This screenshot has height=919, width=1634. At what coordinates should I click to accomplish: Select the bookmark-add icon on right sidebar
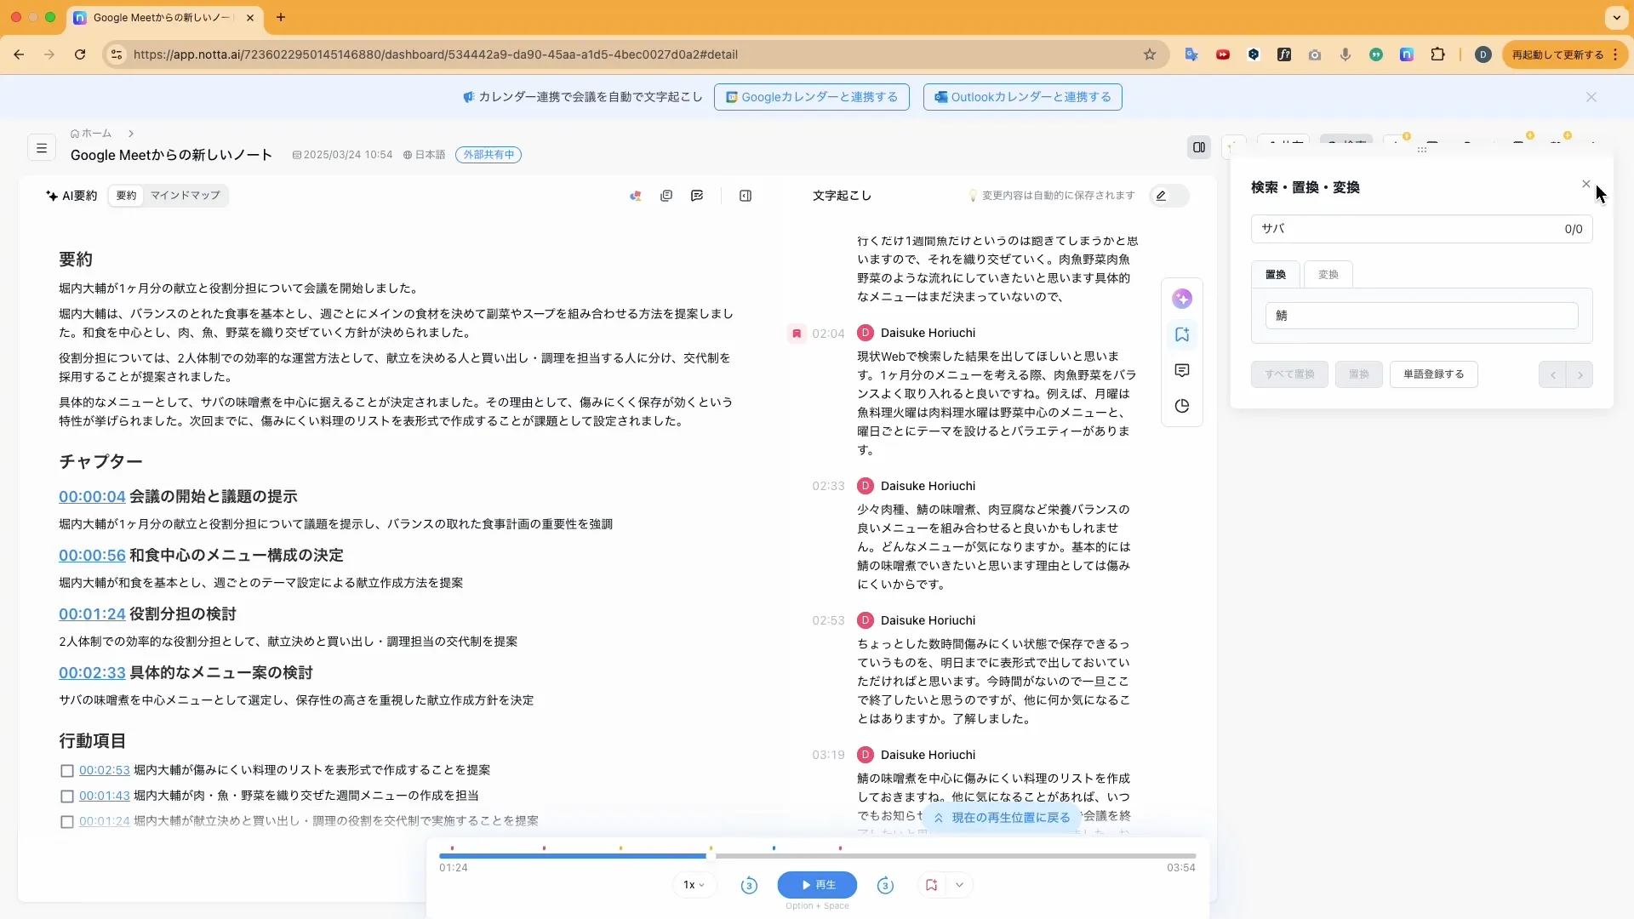1182,334
